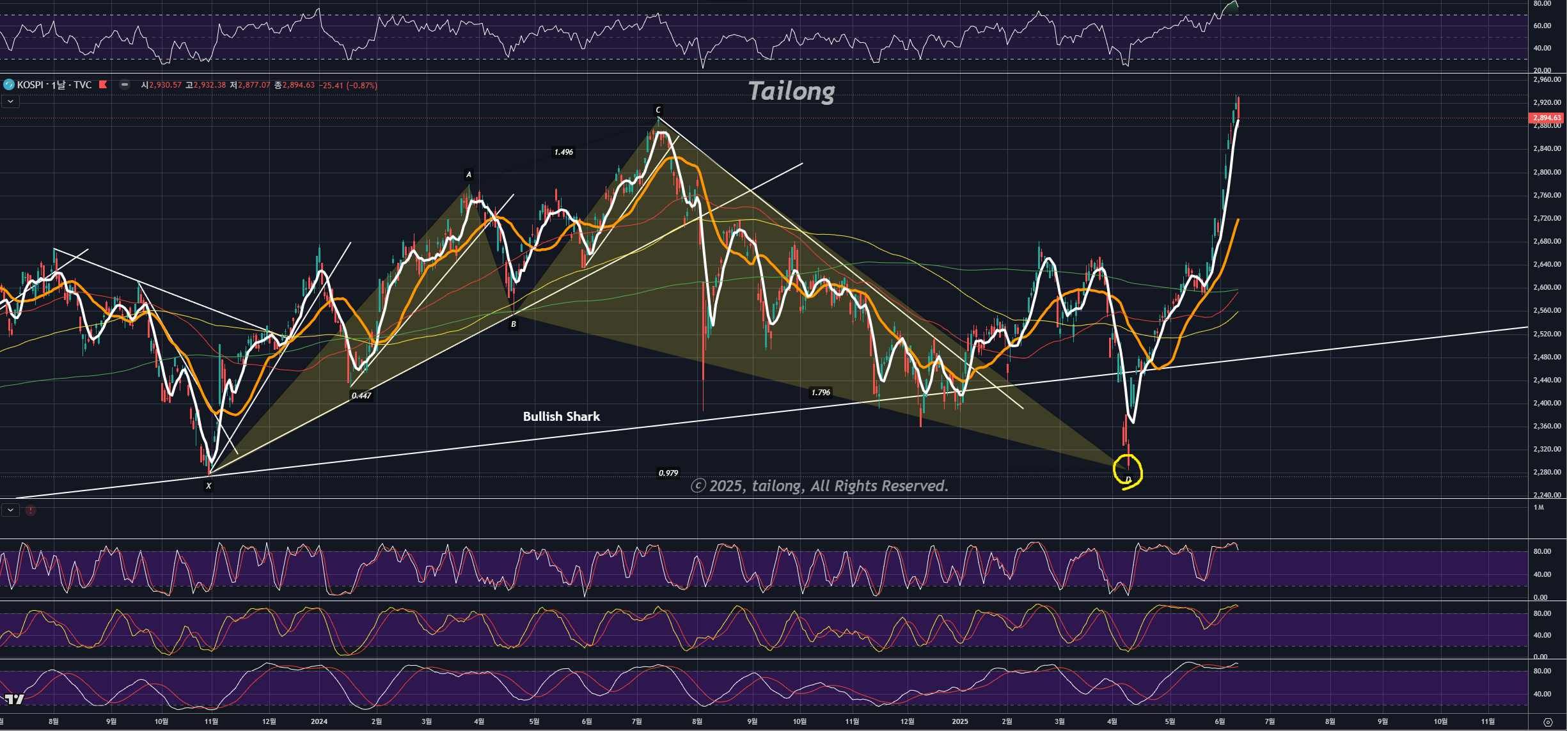Select point A marker of Shark pattern
Screen dimensions: 1567x731
coord(469,175)
